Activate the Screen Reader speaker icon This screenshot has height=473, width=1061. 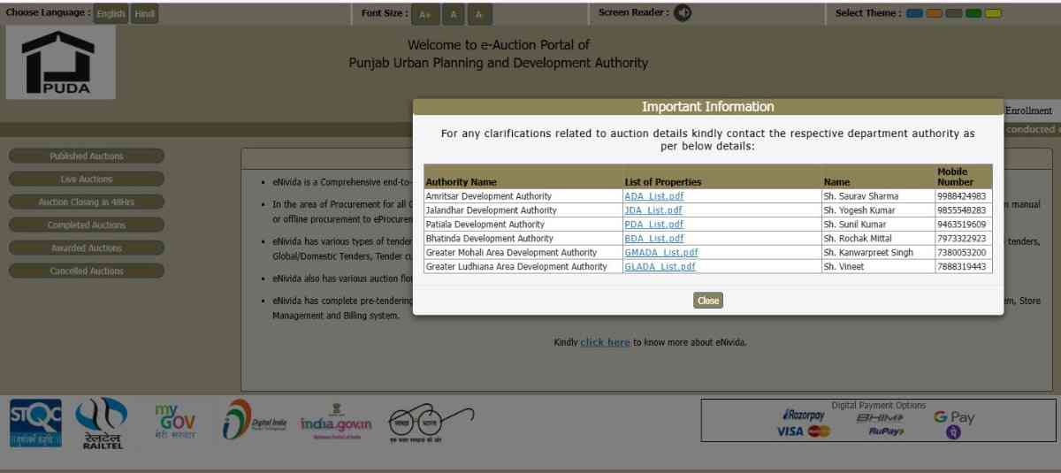tap(683, 13)
